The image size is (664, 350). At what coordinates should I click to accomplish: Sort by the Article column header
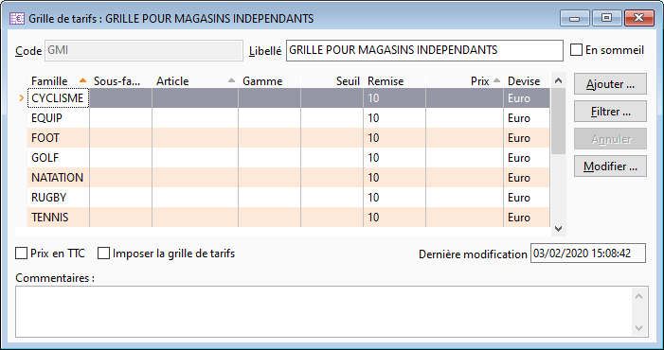(195, 80)
